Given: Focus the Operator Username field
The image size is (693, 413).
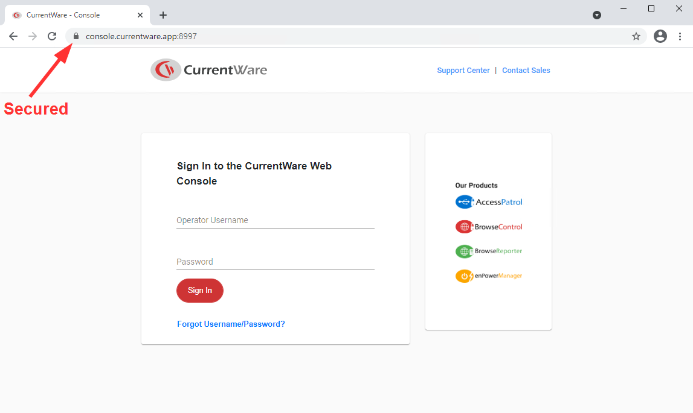Looking at the screenshot, I should click(276, 220).
